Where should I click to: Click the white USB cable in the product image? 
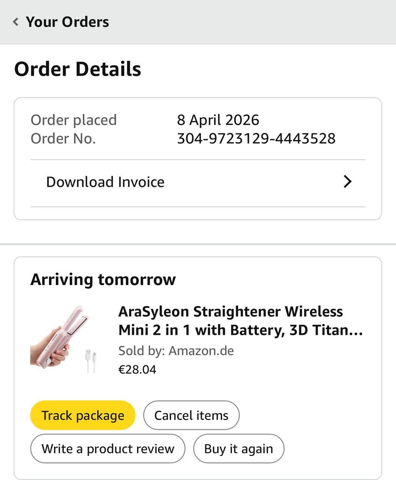point(91,361)
